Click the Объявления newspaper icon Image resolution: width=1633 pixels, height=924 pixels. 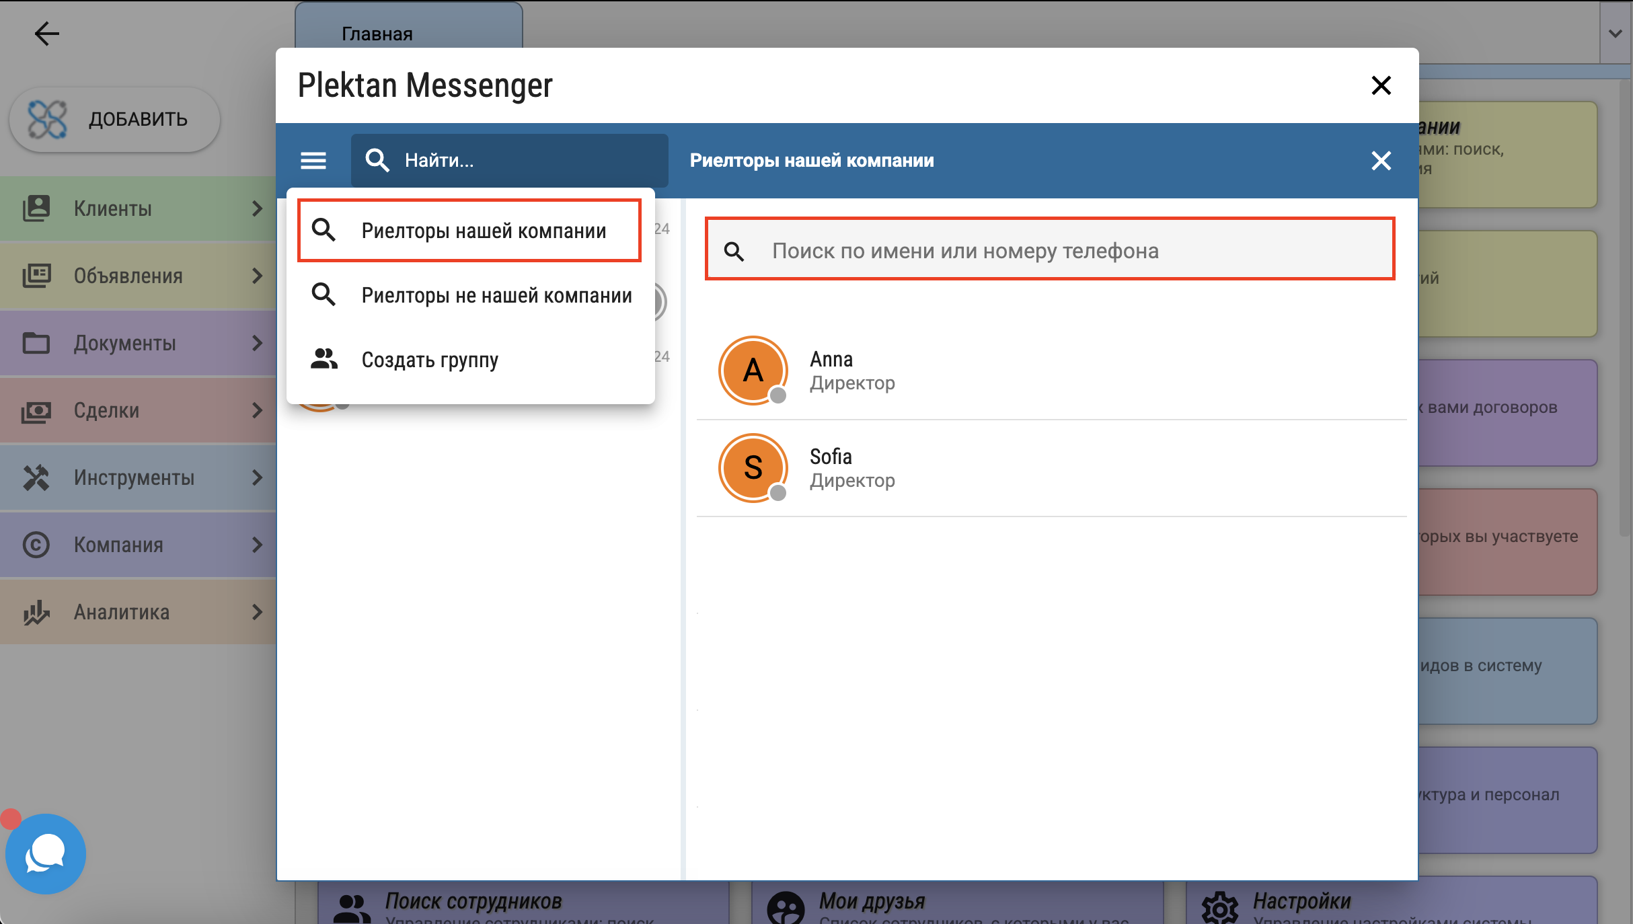click(36, 276)
